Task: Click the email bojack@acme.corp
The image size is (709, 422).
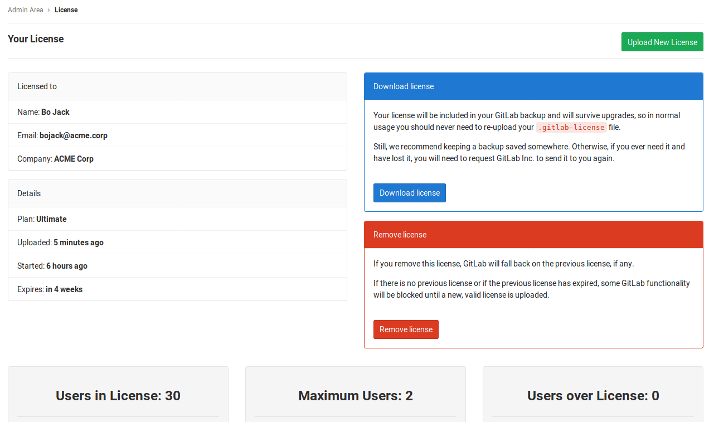Action: [x=73, y=135]
